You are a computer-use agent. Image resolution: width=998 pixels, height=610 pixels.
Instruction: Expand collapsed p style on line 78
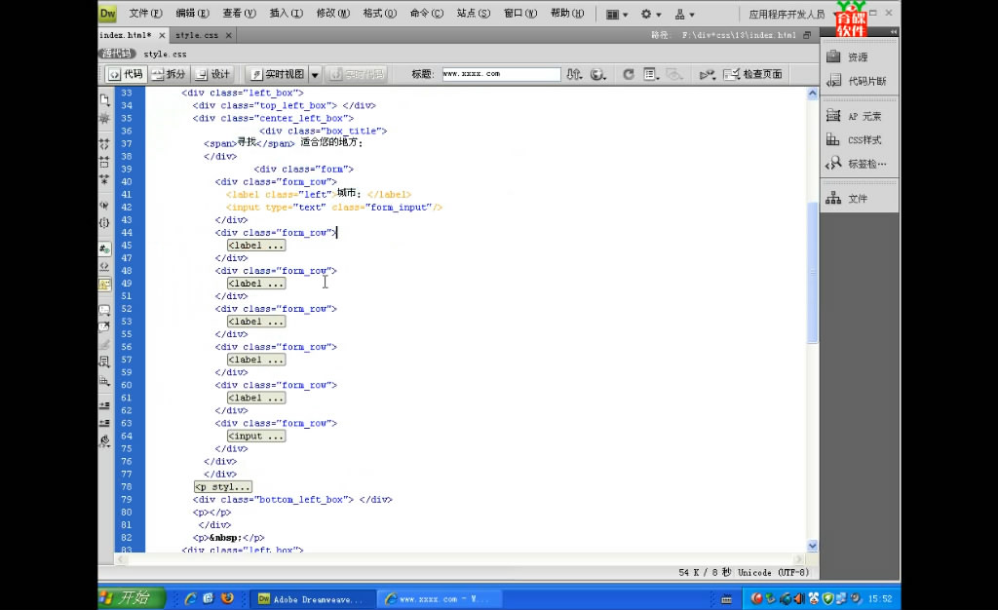223,487
